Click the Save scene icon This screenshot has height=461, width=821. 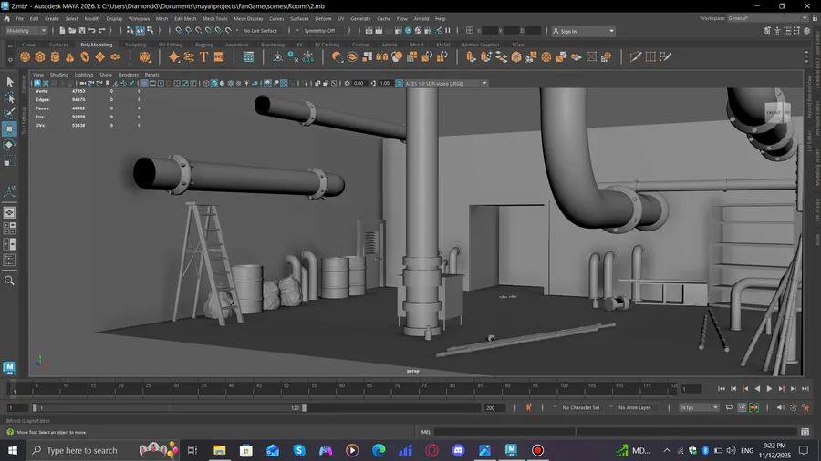pyautogui.click(x=83, y=31)
